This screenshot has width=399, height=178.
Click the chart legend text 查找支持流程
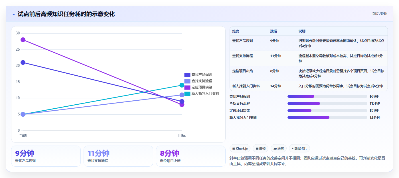202,81
